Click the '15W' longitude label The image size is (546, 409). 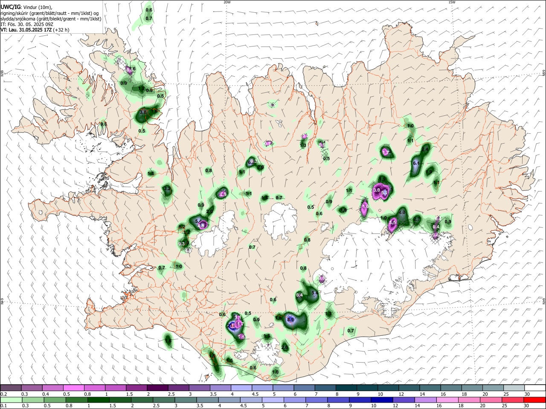pos(452,2)
